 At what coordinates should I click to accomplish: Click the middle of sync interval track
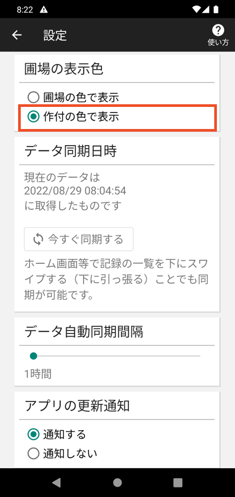tap(117, 356)
